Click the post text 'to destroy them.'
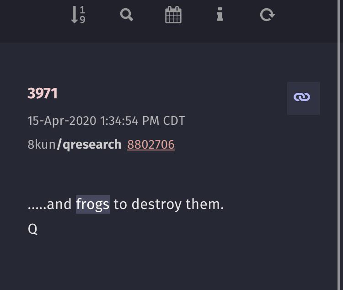Viewport: 343px width, 290px height. [169, 204]
